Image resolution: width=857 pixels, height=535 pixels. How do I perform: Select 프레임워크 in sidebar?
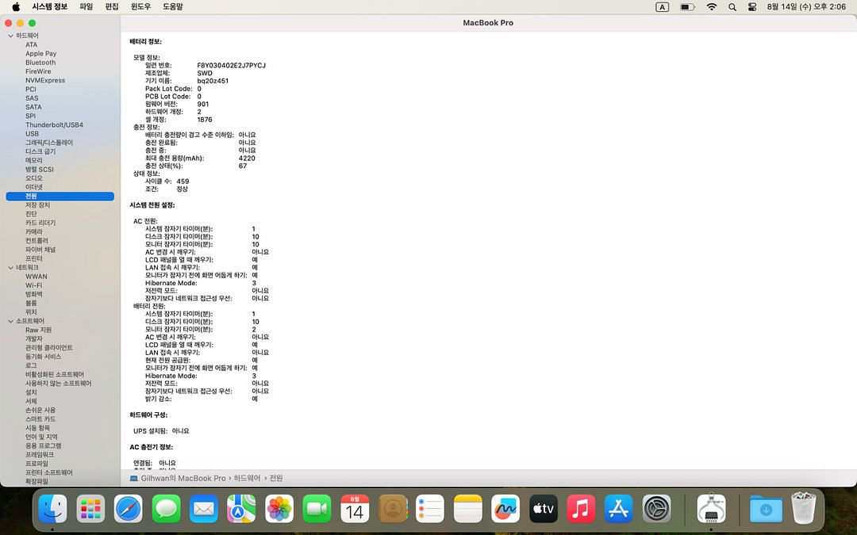(40, 455)
